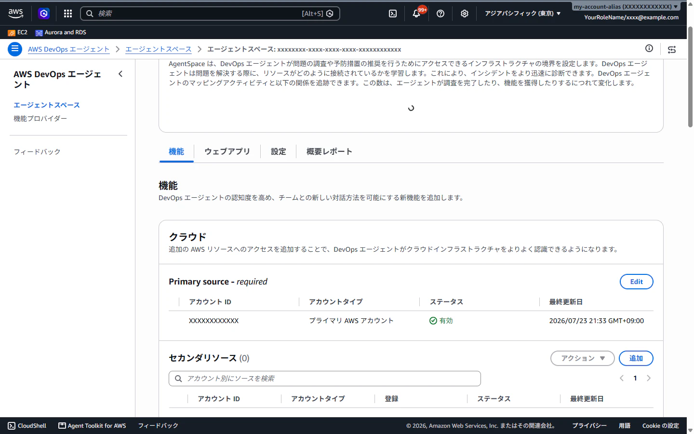Open the EC2 bookmark shortcut

(18, 32)
